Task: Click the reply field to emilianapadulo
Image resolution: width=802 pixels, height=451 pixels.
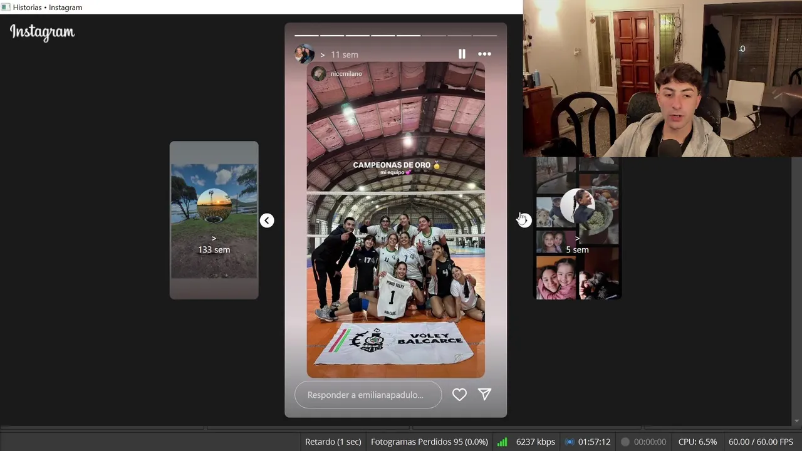Action: pyautogui.click(x=368, y=395)
